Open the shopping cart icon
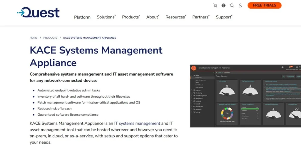Image resolution: width=301 pixels, height=150 pixels. click(x=215, y=5)
